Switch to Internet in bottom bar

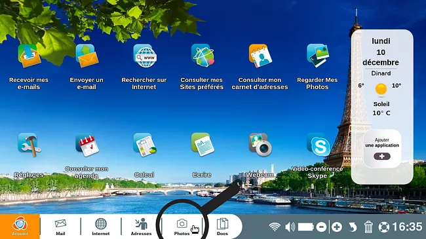(101, 227)
